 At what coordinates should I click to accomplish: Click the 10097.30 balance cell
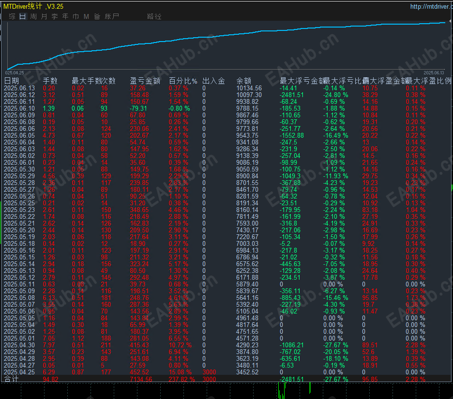pos(249,95)
